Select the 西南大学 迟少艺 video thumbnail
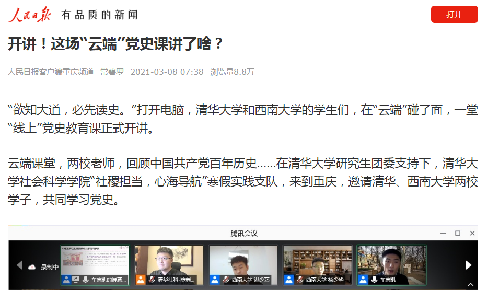This screenshot has height=290, width=488. [x=243, y=265]
